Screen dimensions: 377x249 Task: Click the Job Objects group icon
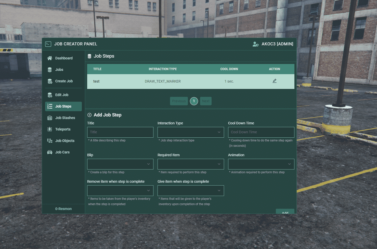click(50, 141)
